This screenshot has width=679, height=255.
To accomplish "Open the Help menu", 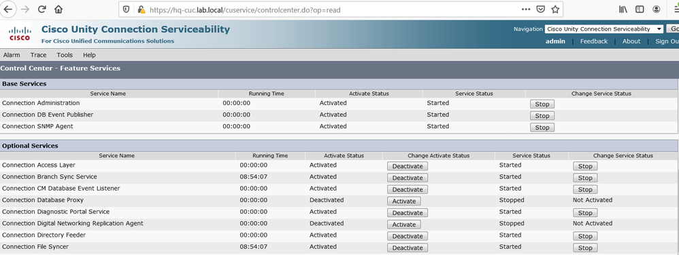I will [x=89, y=55].
